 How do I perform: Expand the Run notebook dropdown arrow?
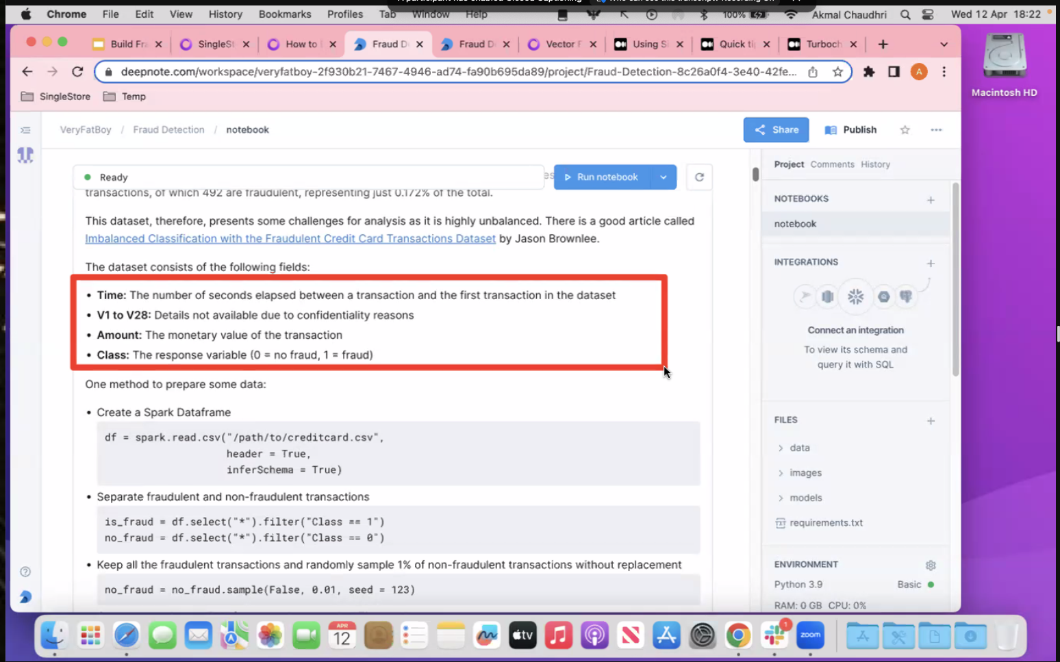pos(663,177)
